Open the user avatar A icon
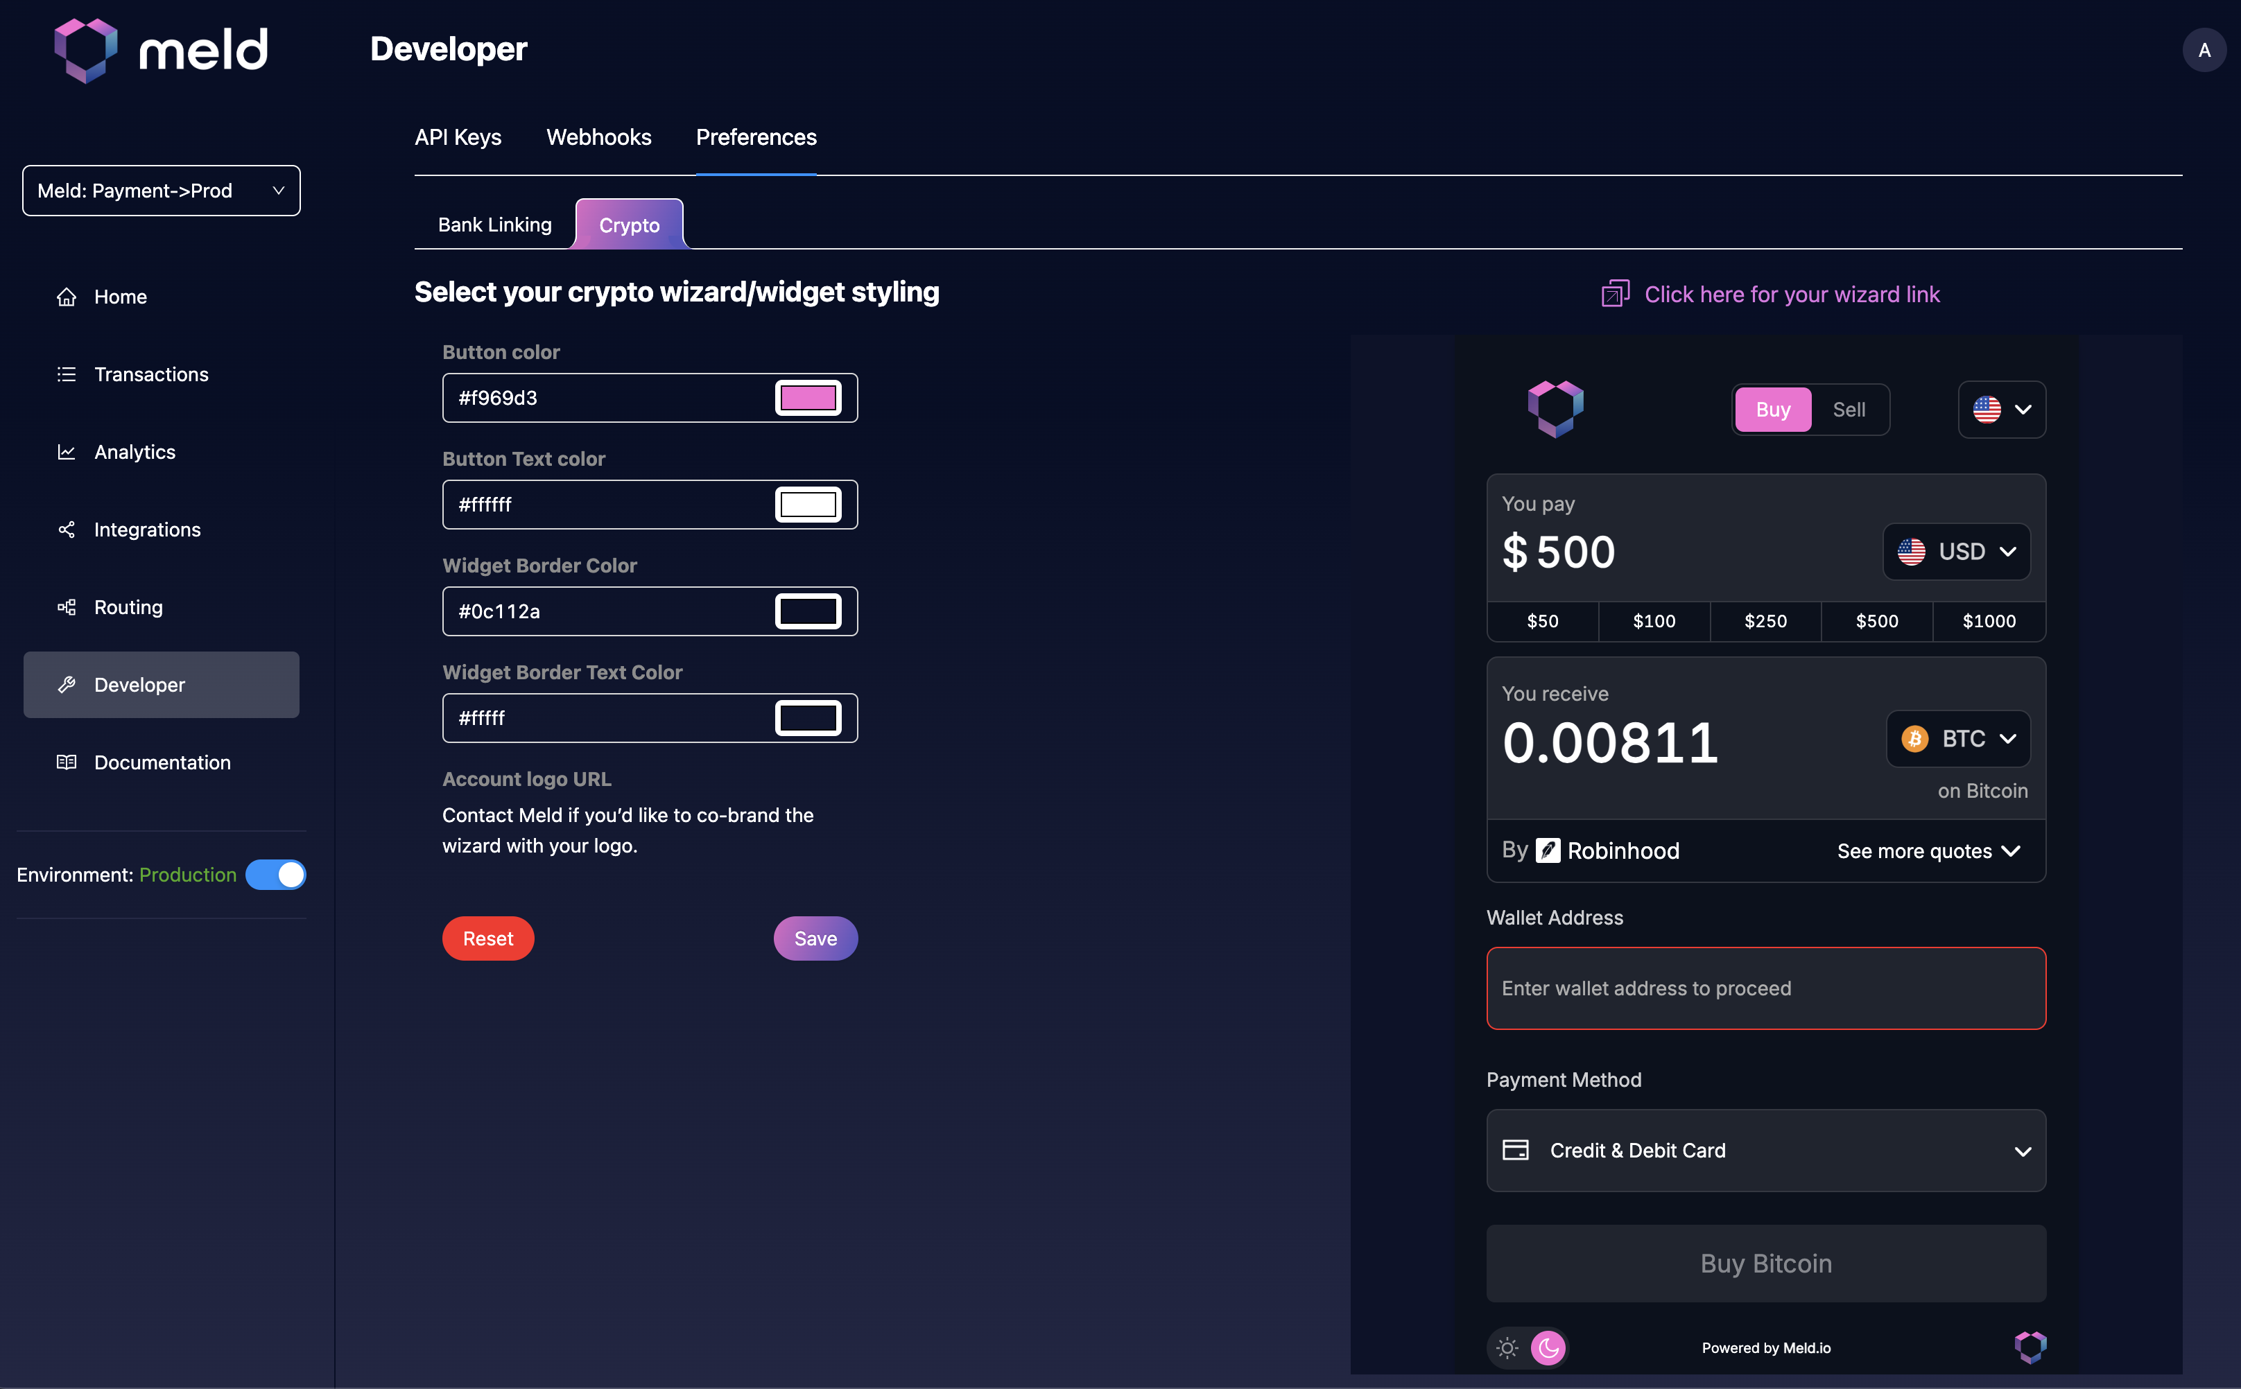 click(x=2204, y=51)
